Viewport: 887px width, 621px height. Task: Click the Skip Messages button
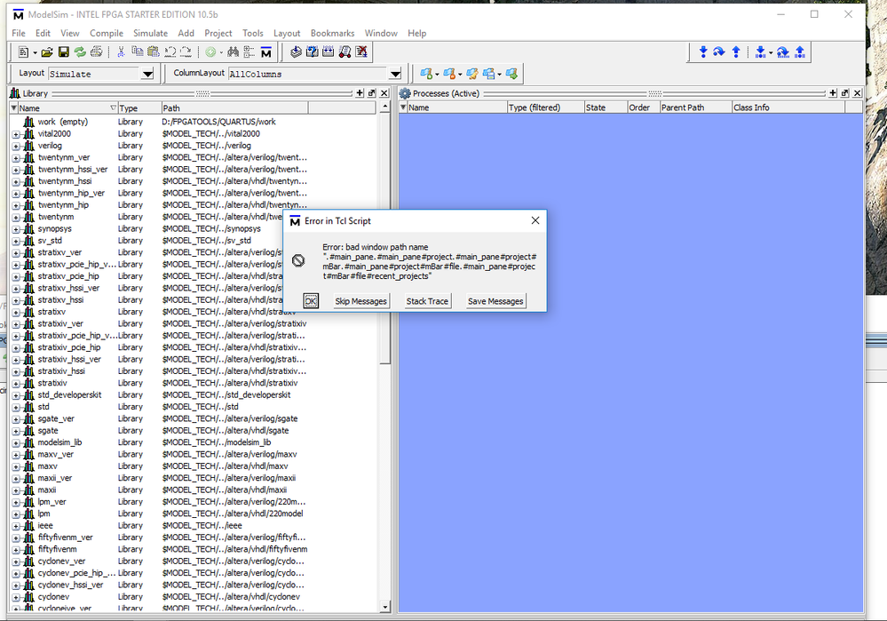pyautogui.click(x=360, y=301)
